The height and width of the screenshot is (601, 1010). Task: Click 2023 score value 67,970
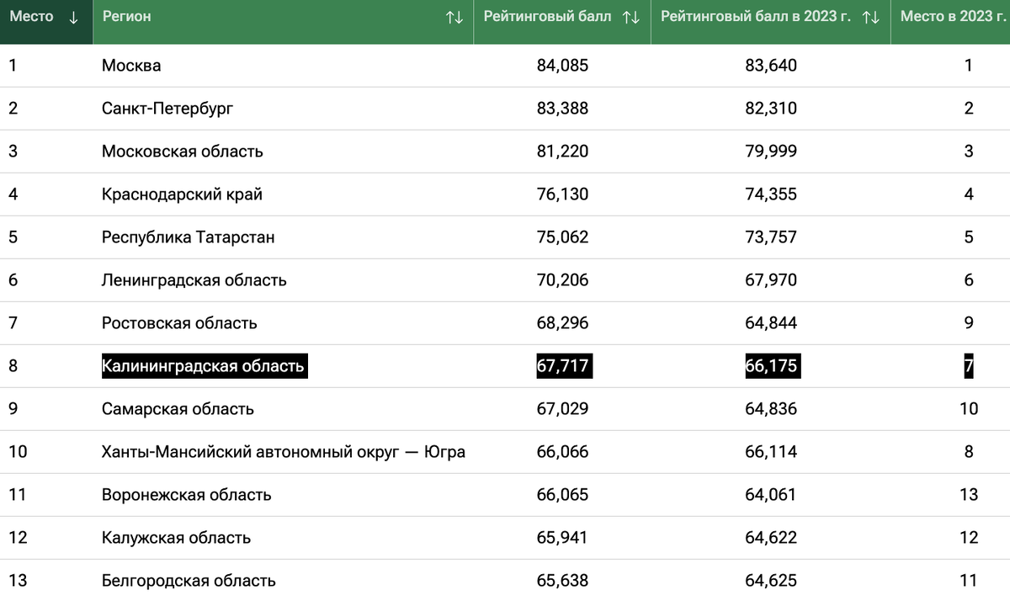click(x=771, y=280)
